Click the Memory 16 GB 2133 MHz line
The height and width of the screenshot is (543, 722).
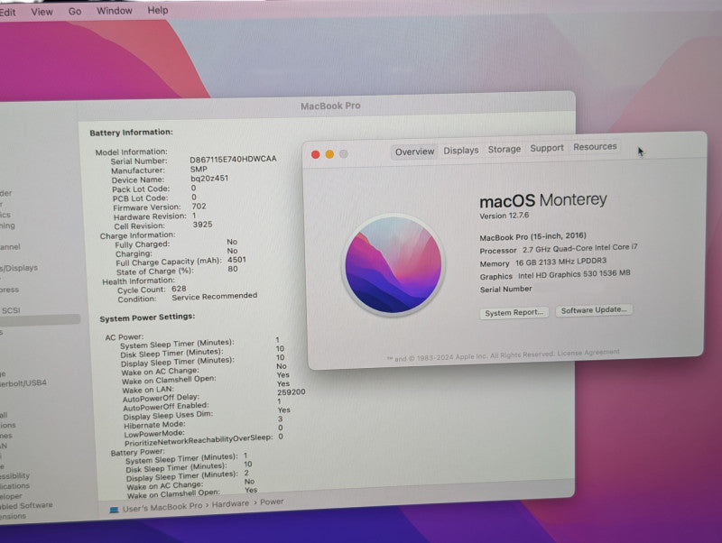[x=543, y=262]
